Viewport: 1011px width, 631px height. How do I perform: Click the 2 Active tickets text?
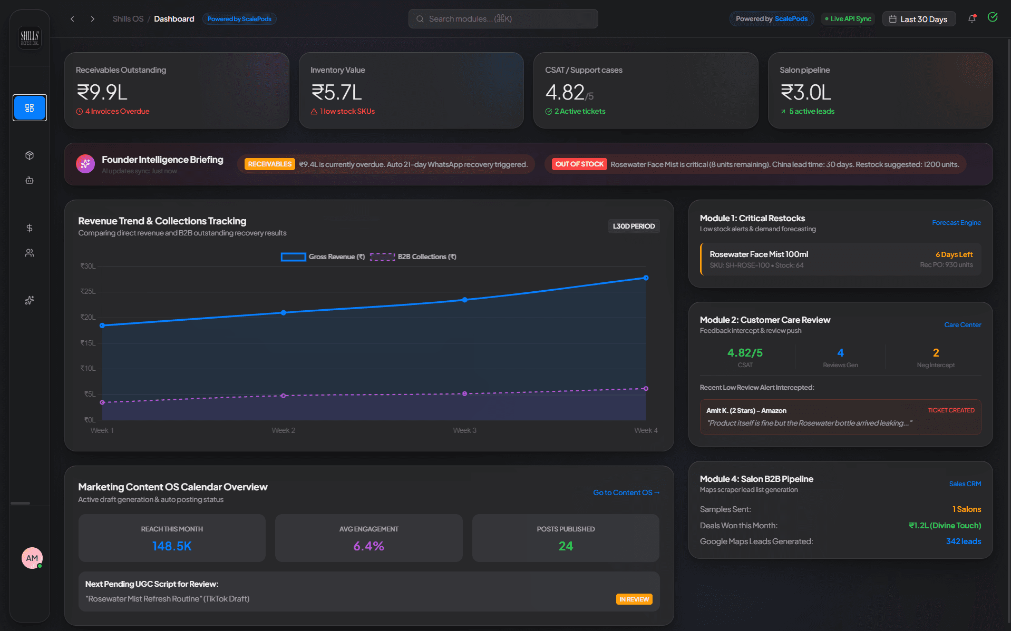pyautogui.click(x=580, y=112)
